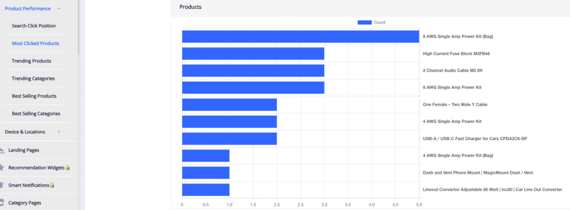The width and height of the screenshot is (570, 210).
Task: Open Best Selling Categories report
Action: coord(36,113)
